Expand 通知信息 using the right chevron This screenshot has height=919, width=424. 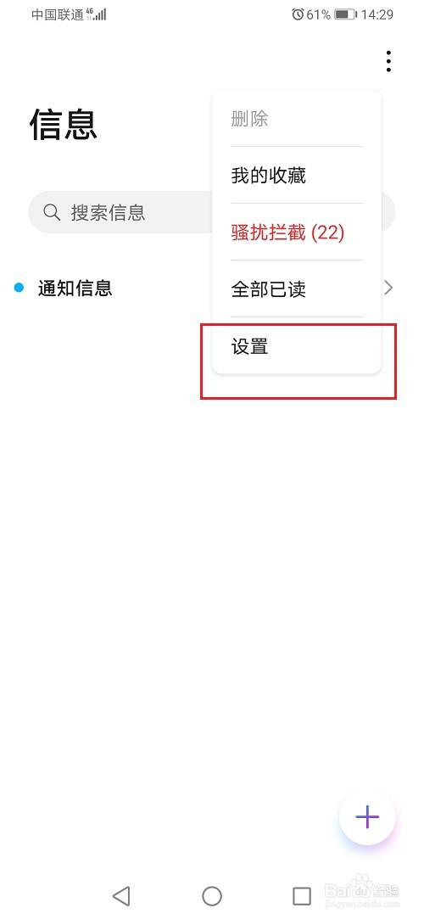388,288
